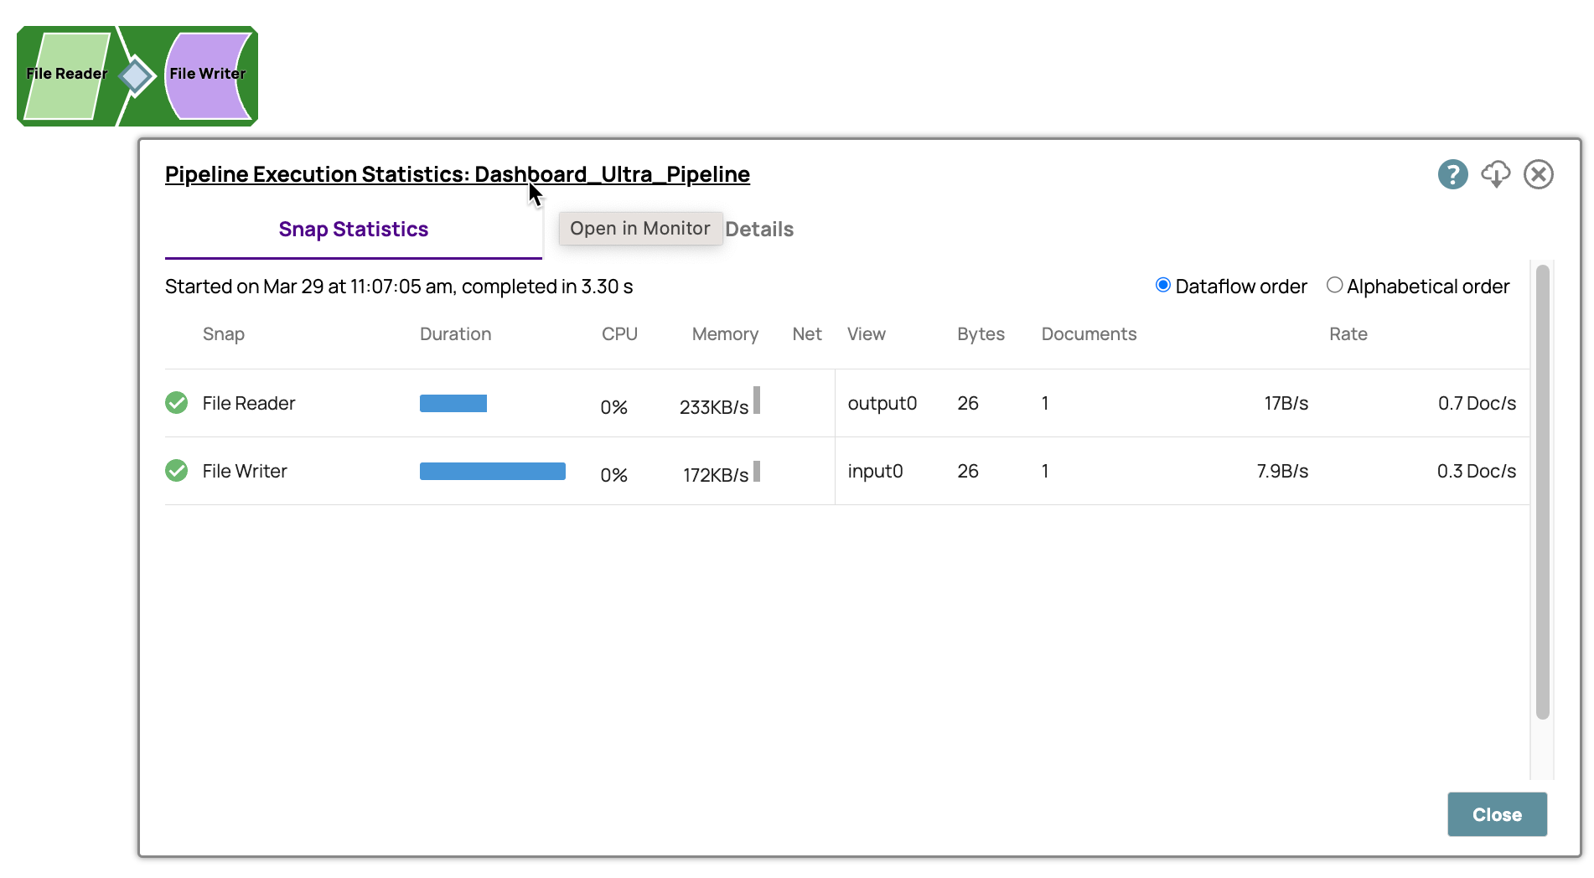Expand the File Writer input0 view

click(875, 471)
